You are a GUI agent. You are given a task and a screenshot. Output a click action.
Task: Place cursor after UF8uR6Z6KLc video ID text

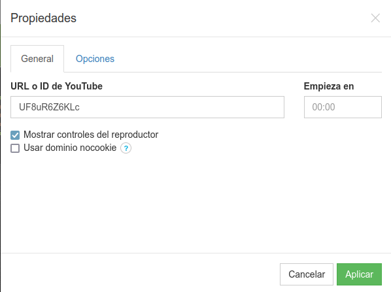(80, 107)
